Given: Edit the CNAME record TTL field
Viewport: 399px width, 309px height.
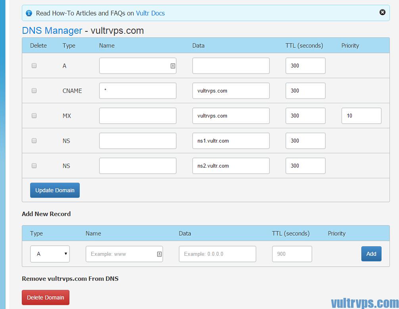Looking at the screenshot, I should point(305,91).
